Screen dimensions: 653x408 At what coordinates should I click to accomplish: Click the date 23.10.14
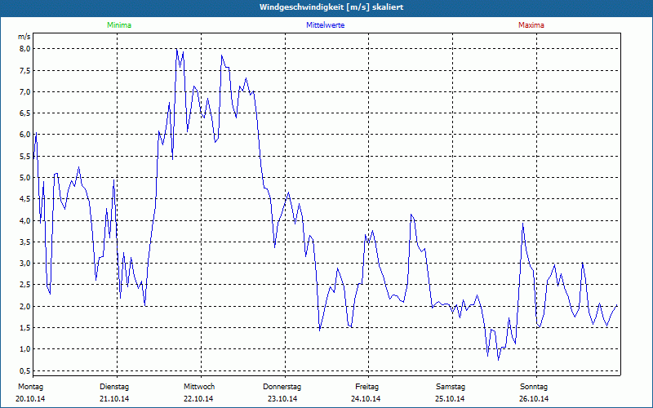click(282, 399)
